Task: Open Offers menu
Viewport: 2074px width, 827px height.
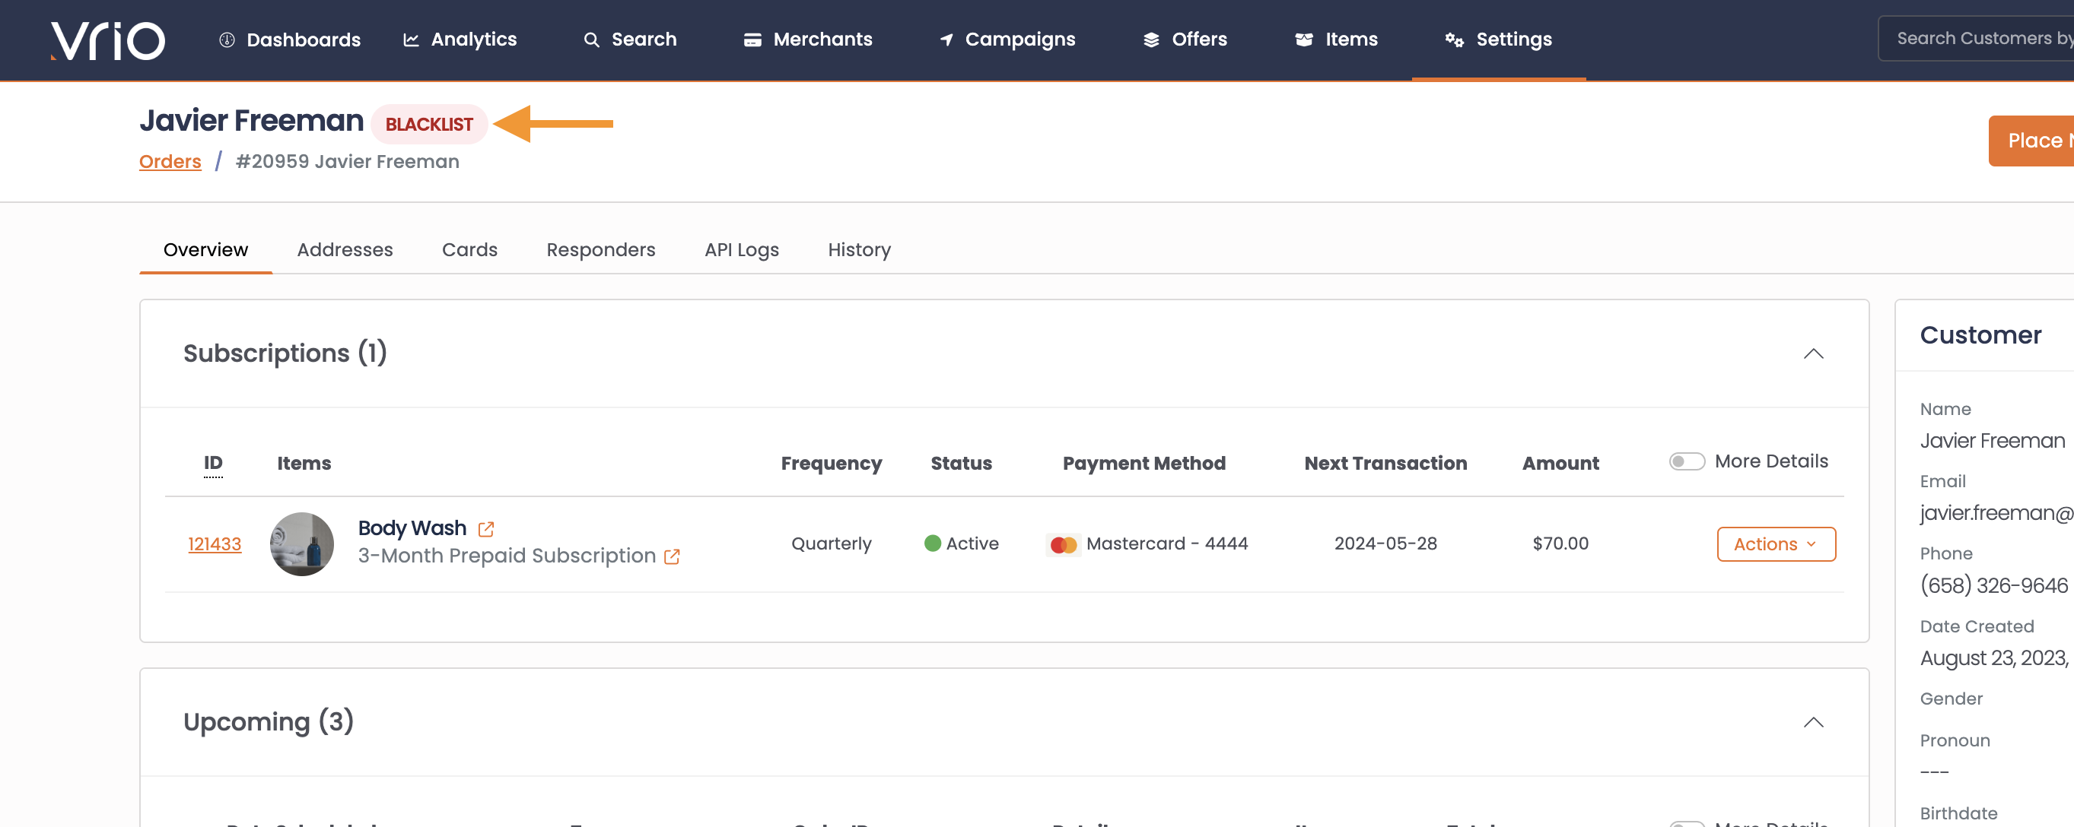Action: tap(1185, 40)
